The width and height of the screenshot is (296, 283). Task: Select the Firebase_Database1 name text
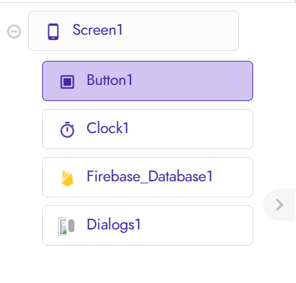149,177
